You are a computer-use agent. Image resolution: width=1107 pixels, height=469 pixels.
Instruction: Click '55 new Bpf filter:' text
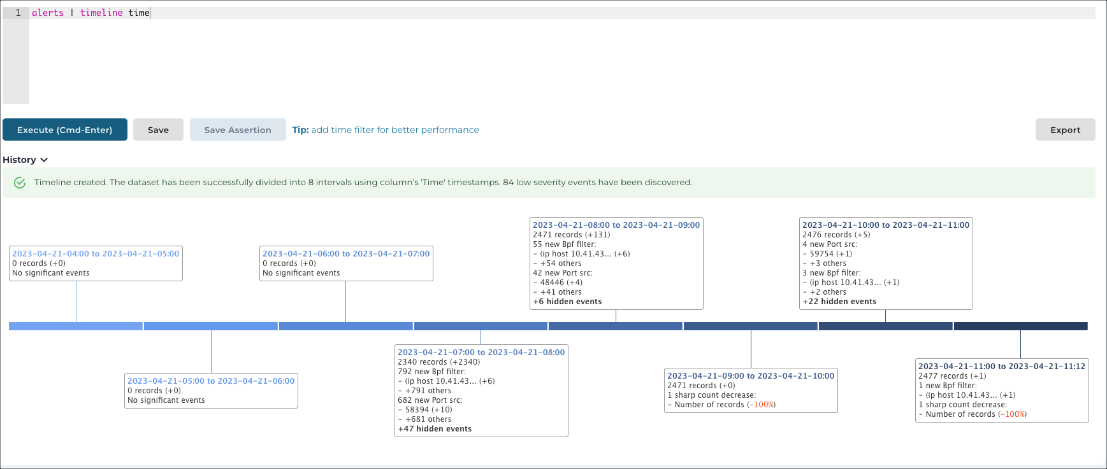[565, 244]
